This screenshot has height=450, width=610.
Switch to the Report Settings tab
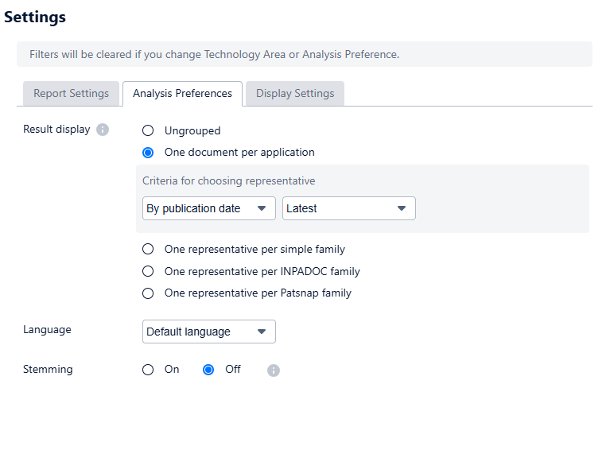[x=71, y=93]
